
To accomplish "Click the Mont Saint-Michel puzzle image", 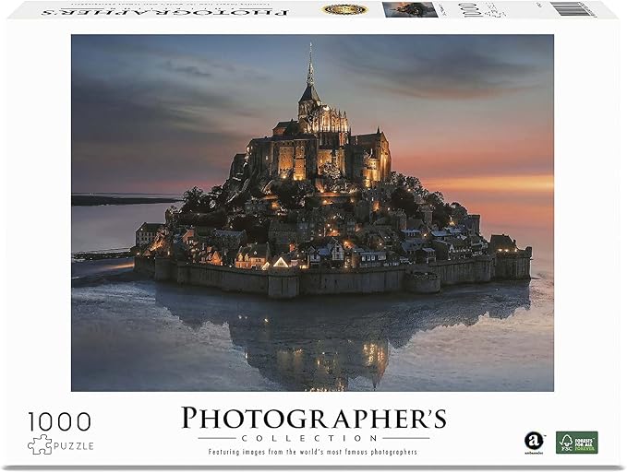I will point(312,213).
